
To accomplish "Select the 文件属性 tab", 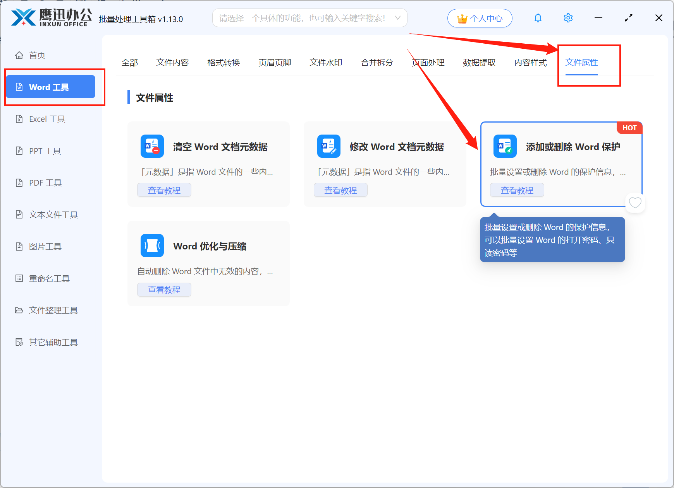I will [x=581, y=63].
